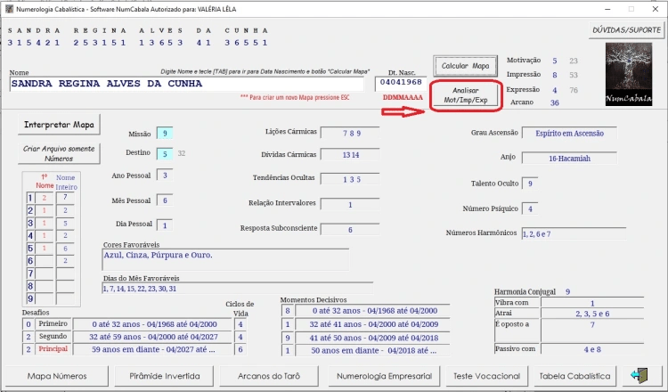
Task: Select the Missão value box
Action: point(164,133)
